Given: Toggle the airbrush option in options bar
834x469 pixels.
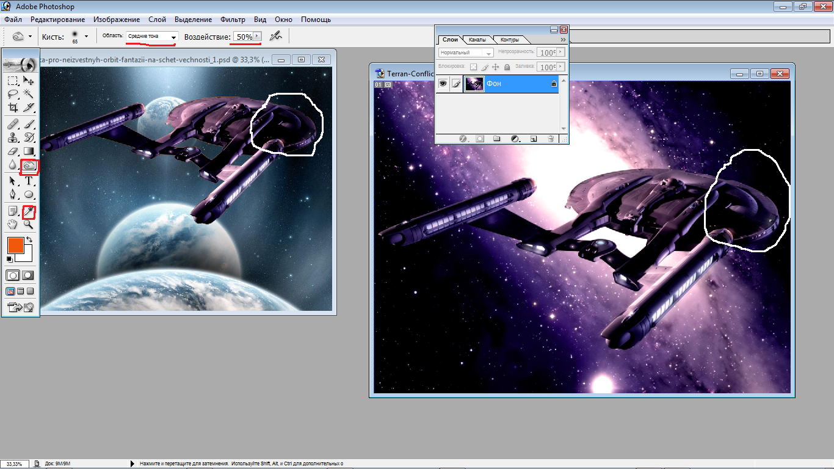Looking at the screenshot, I should pyautogui.click(x=276, y=37).
